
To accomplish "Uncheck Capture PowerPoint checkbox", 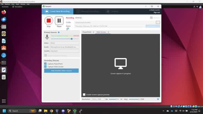I will coord(45,64).
